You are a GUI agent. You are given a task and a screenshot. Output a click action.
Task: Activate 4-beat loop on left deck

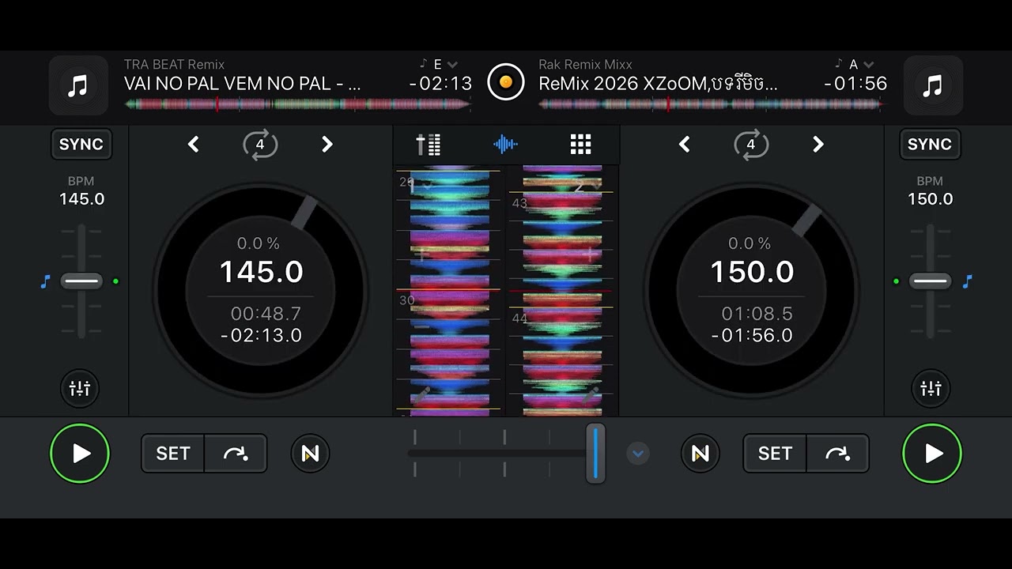(260, 145)
